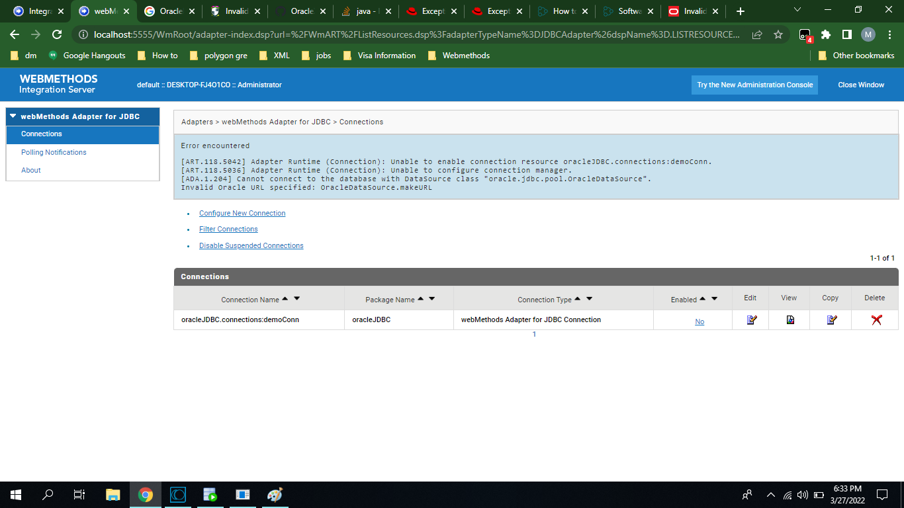This screenshot has width=904, height=508.
Task: Open the Chrome three-dot menu
Action: tap(889, 34)
